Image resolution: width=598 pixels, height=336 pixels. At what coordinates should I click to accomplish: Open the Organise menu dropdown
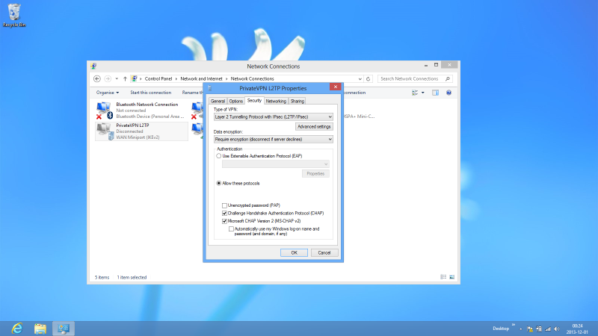click(x=108, y=93)
